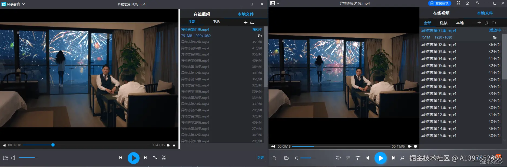Screen dimensions: 507x167
Task: Mute audio in the left player
Action: pos(13,158)
